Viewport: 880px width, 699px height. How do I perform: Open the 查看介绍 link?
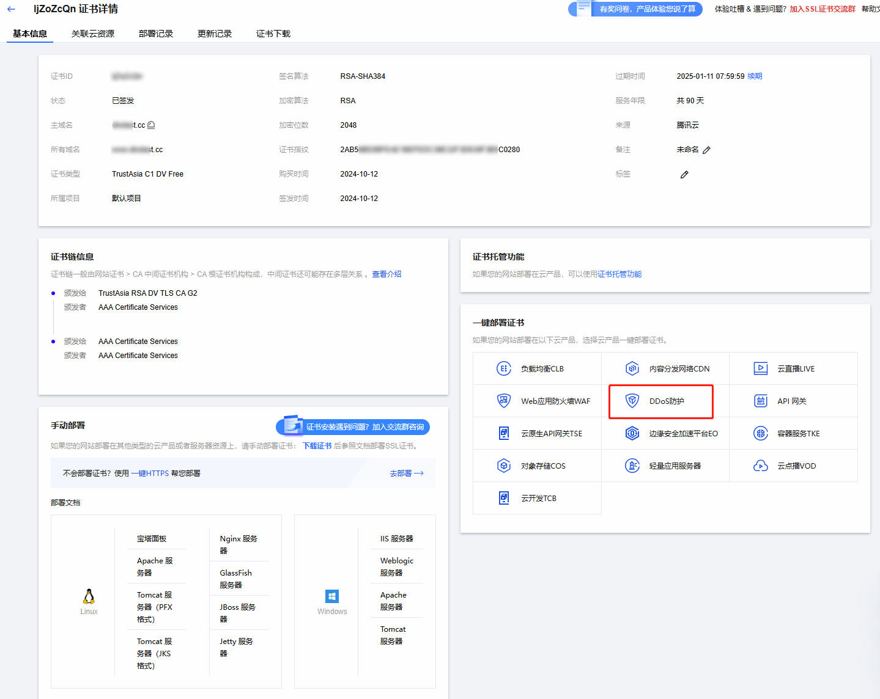click(x=386, y=274)
